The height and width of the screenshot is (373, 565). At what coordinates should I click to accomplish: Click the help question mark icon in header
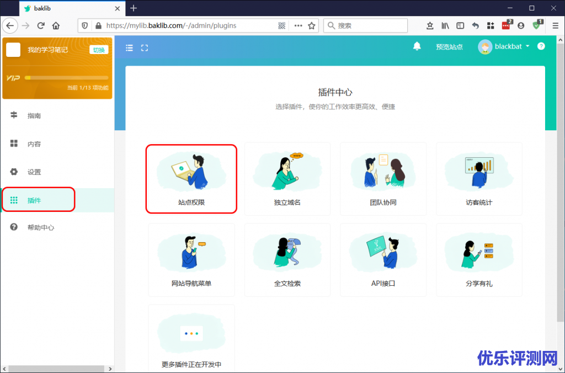(x=541, y=46)
